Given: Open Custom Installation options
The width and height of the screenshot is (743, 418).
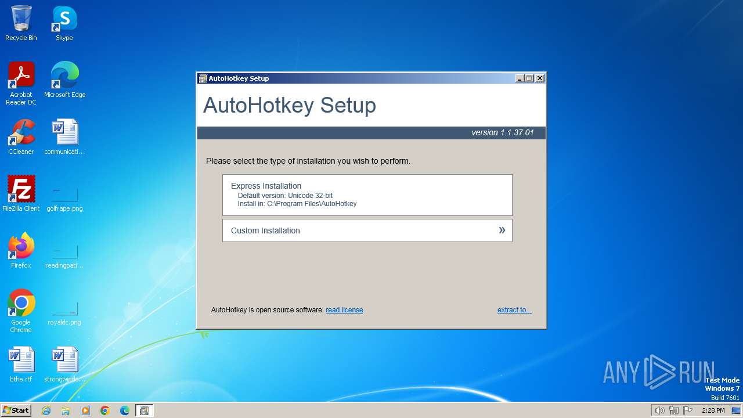Looking at the screenshot, I should pos(367,230).
